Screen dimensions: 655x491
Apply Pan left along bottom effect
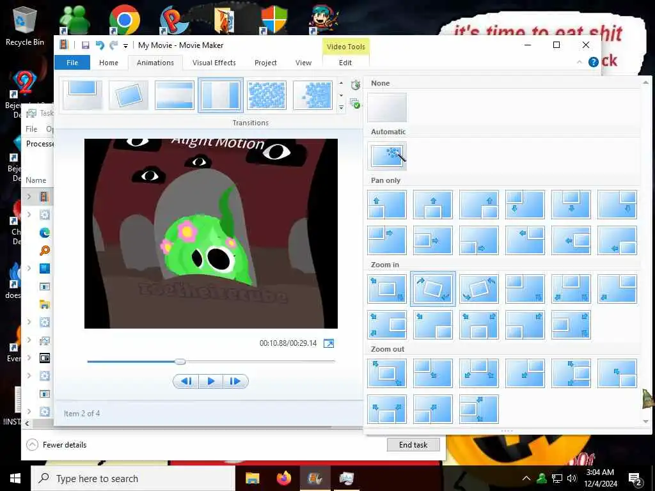tap(617, 240)
